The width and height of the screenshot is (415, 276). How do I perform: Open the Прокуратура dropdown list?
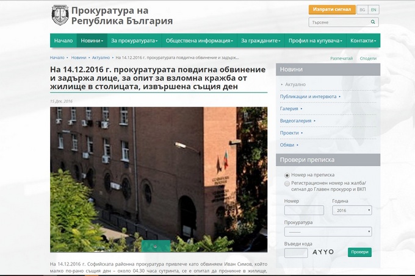pos(328,232)
